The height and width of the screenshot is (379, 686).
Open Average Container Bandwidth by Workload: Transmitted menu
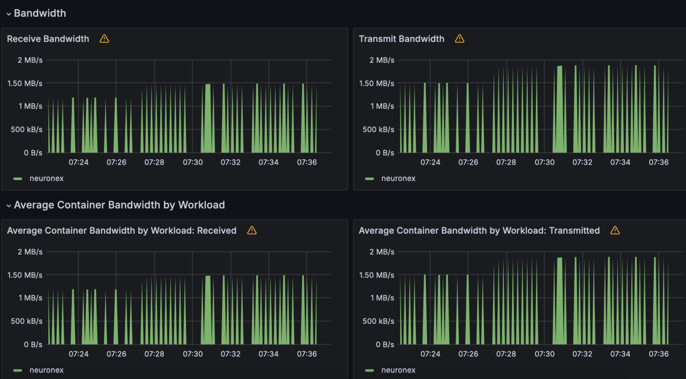click(x=479, y=231)
